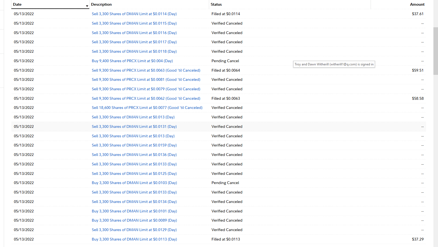438x247 pixels.
Task: Open Sell 3,300 DMAN at $0.0114 order
Action: tap(134, 14)
